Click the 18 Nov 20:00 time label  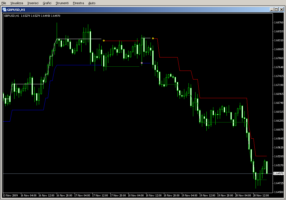pos(171,196)
